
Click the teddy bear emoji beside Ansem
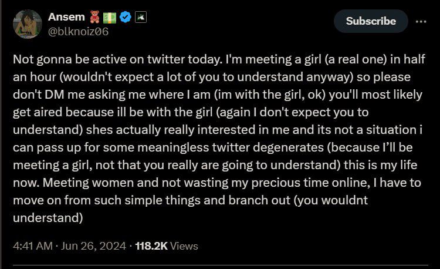point(94,17)
